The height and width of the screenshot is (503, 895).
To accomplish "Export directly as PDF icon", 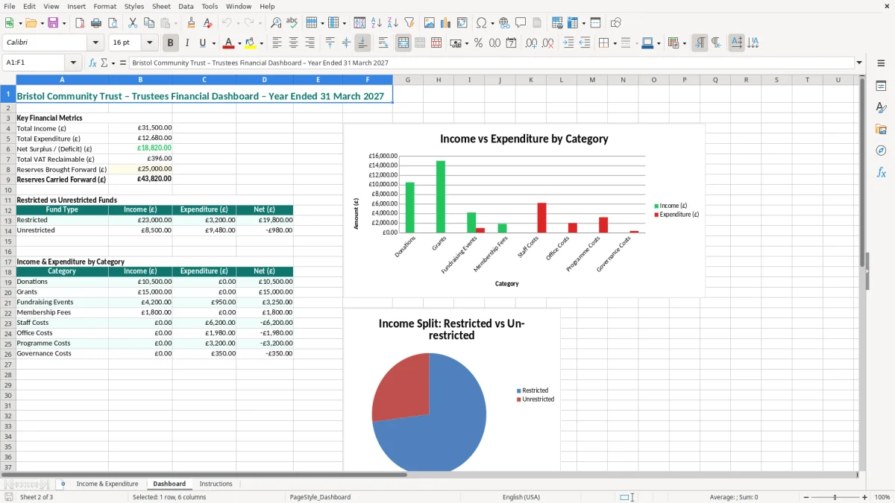I will (x=80, y=23).
